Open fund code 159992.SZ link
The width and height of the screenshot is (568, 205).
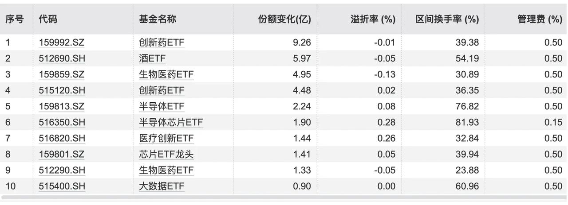coord(62,43)
